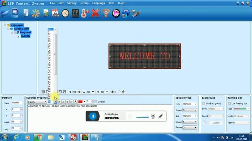Viewport: 252px width, 141px height.
Task: Open the text color dropdown arrow
Action: click(x=85, y=102)
